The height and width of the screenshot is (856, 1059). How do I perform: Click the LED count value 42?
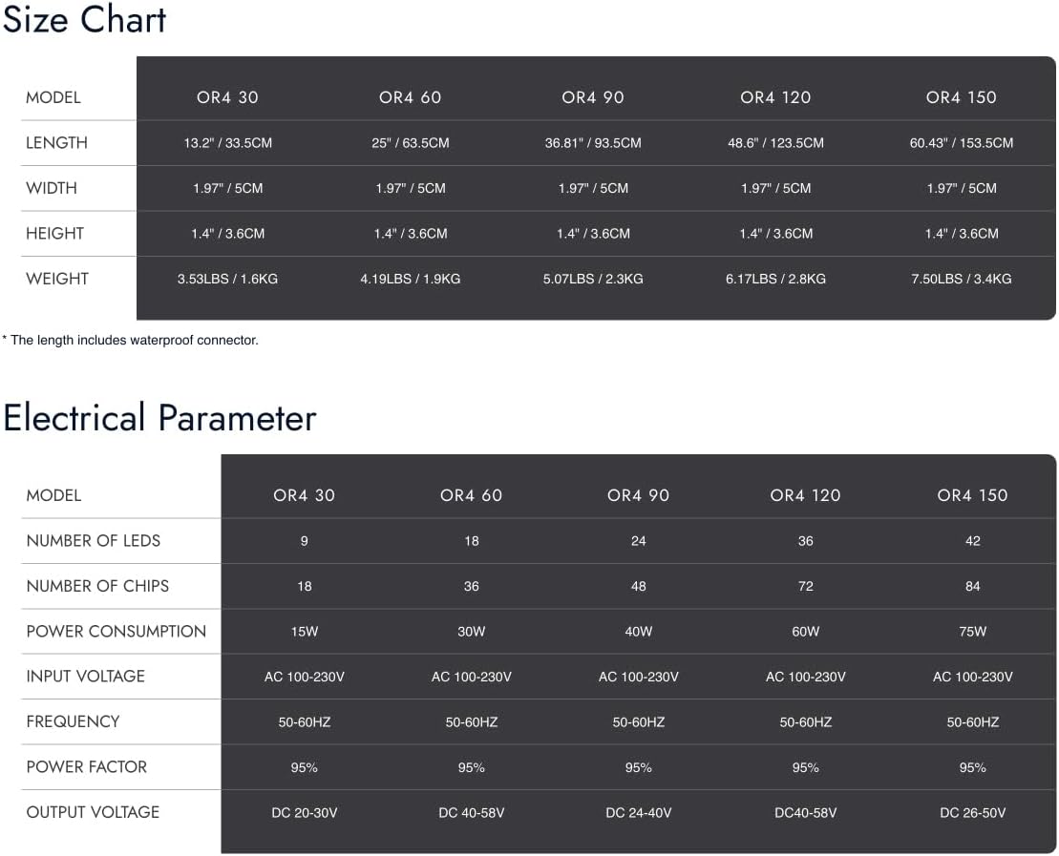[x=972, y=541]
